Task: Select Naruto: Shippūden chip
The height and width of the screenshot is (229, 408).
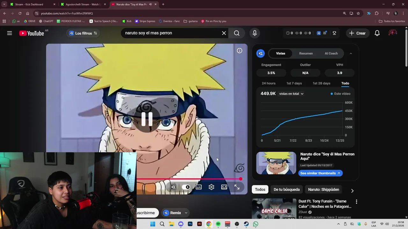Action: point(324,190)
